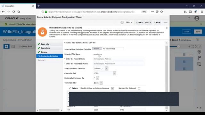The width and height of the screenshot is (205, 115).
Task: Open the page actions three-dots menu
Action: point(152,12)
